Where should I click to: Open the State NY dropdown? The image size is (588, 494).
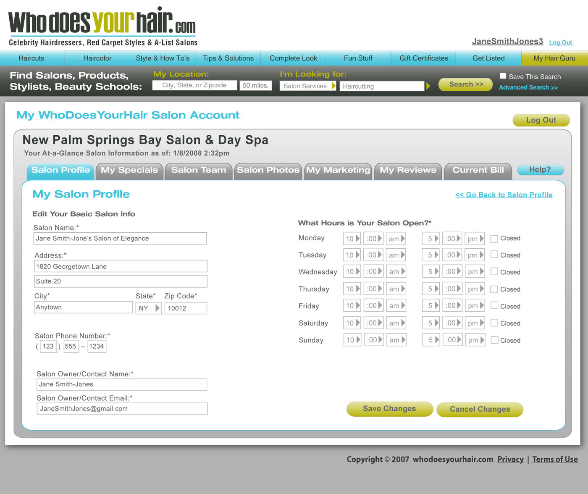coord(148,308)
